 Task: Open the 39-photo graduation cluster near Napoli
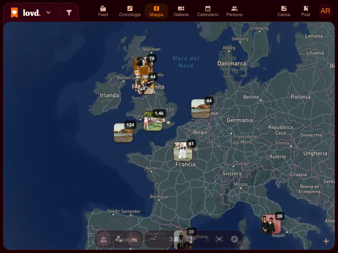(271, 224)
